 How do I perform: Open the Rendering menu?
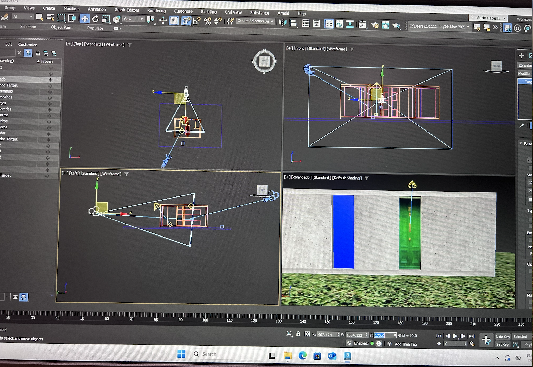point(156,11)
